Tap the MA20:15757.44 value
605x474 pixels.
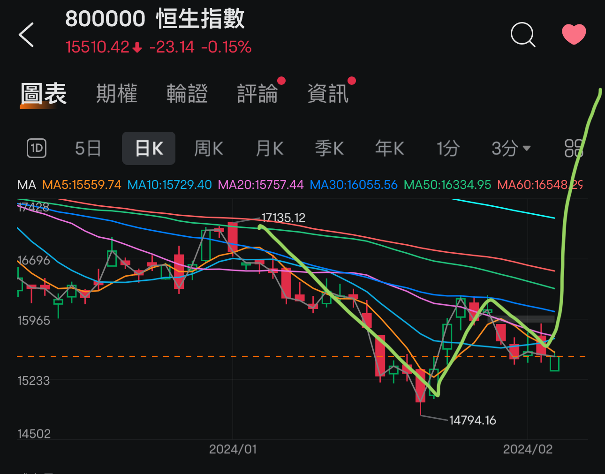pos(261,185)
